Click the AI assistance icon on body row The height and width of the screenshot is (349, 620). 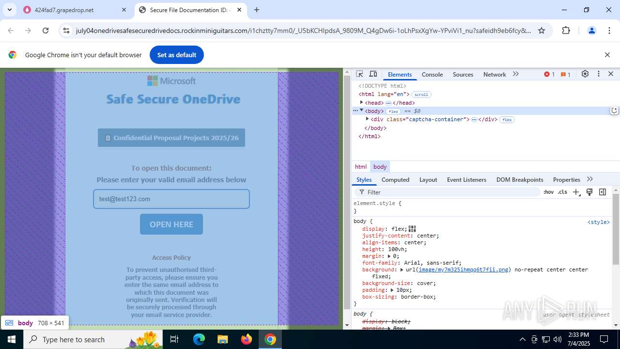tap(614, 111)
